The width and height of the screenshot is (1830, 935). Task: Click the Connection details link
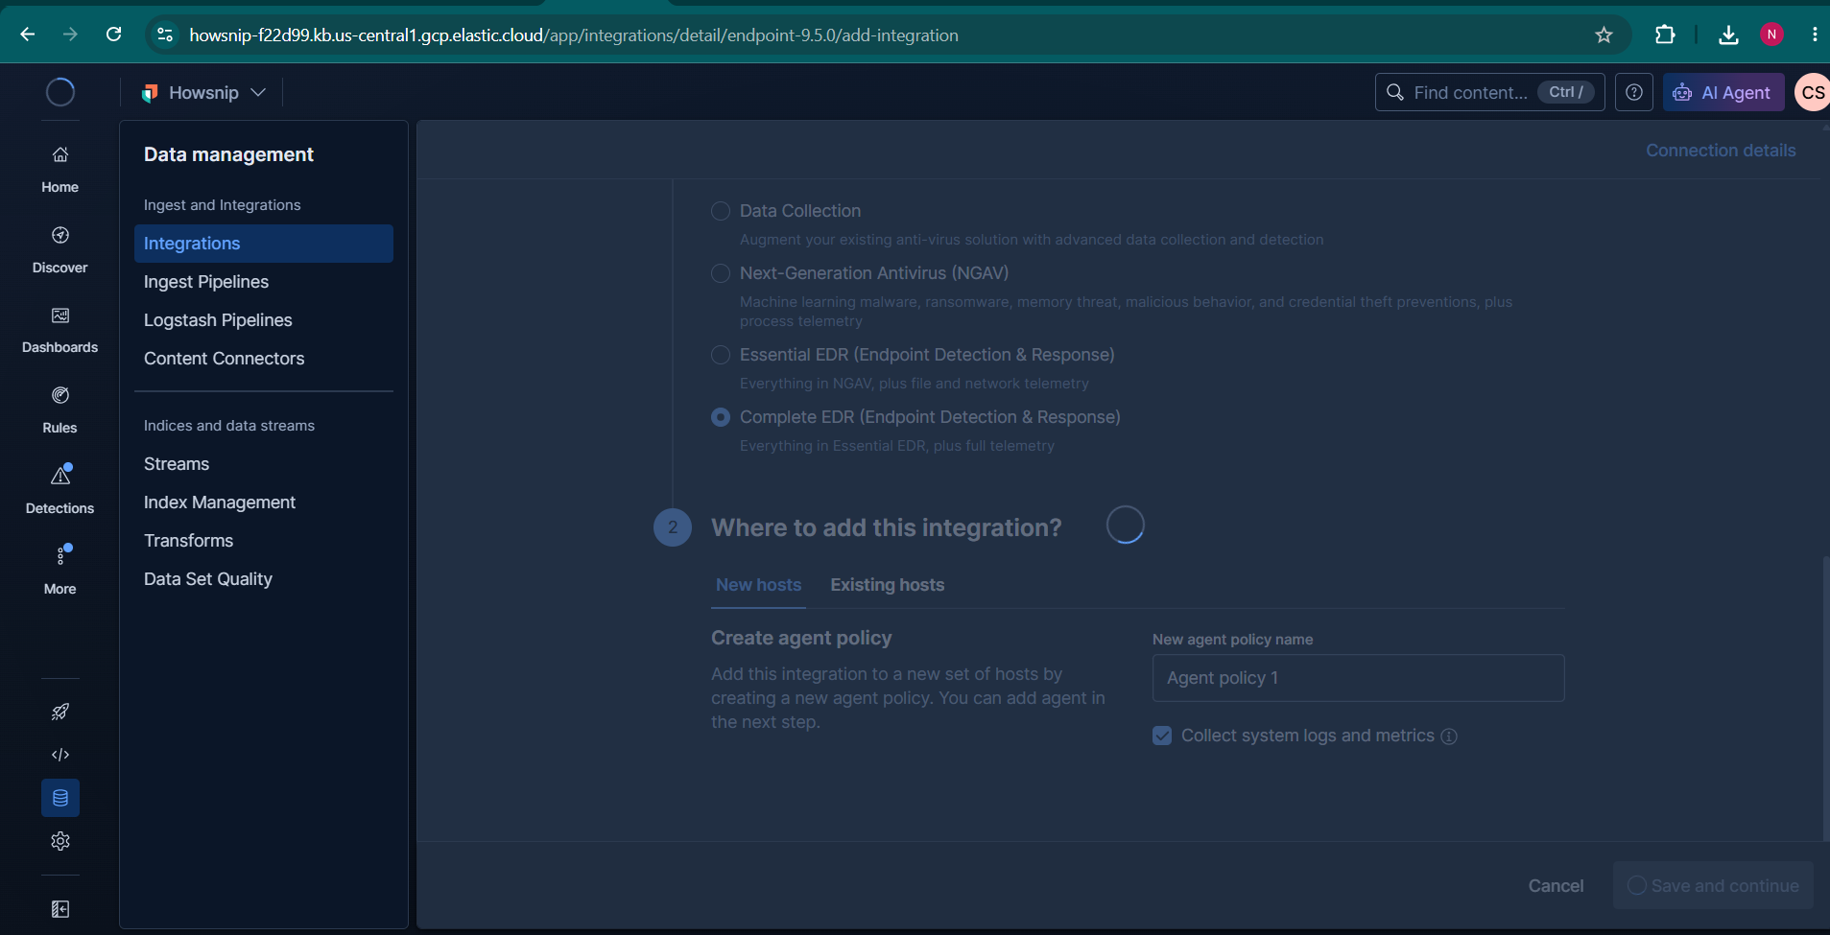(1721, 151)
